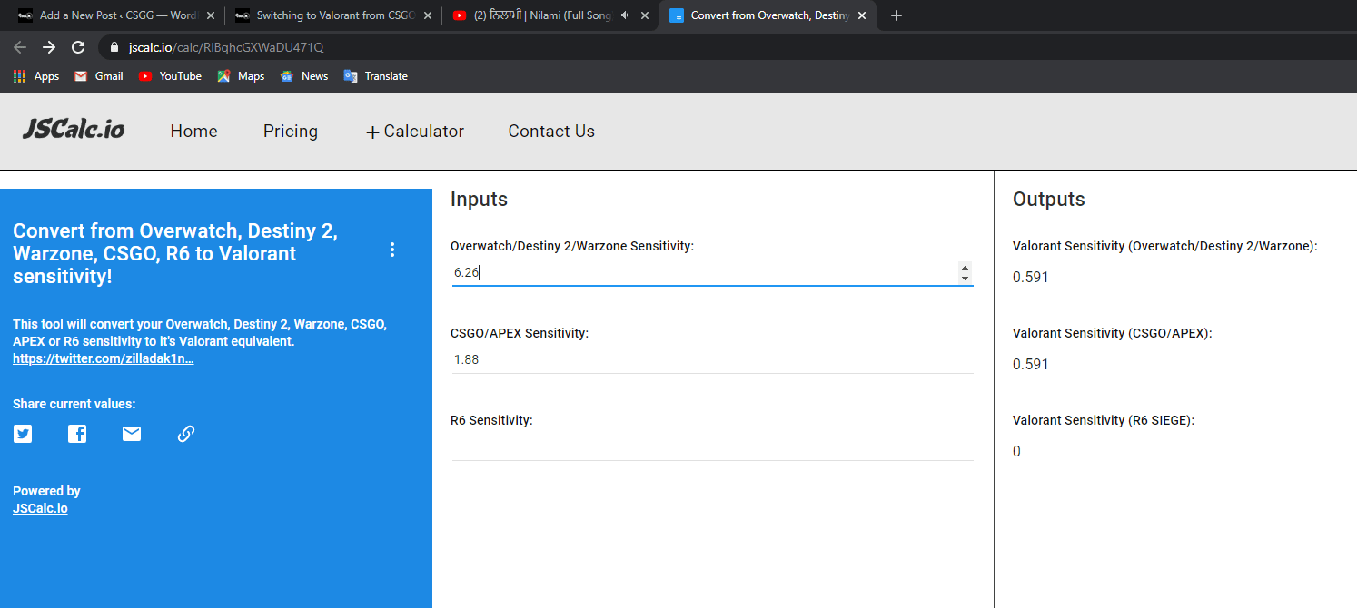Viewport: 1357px width, 608px height.
Task: Open the zilladak1n Twitter link
Action: [104, 358]
